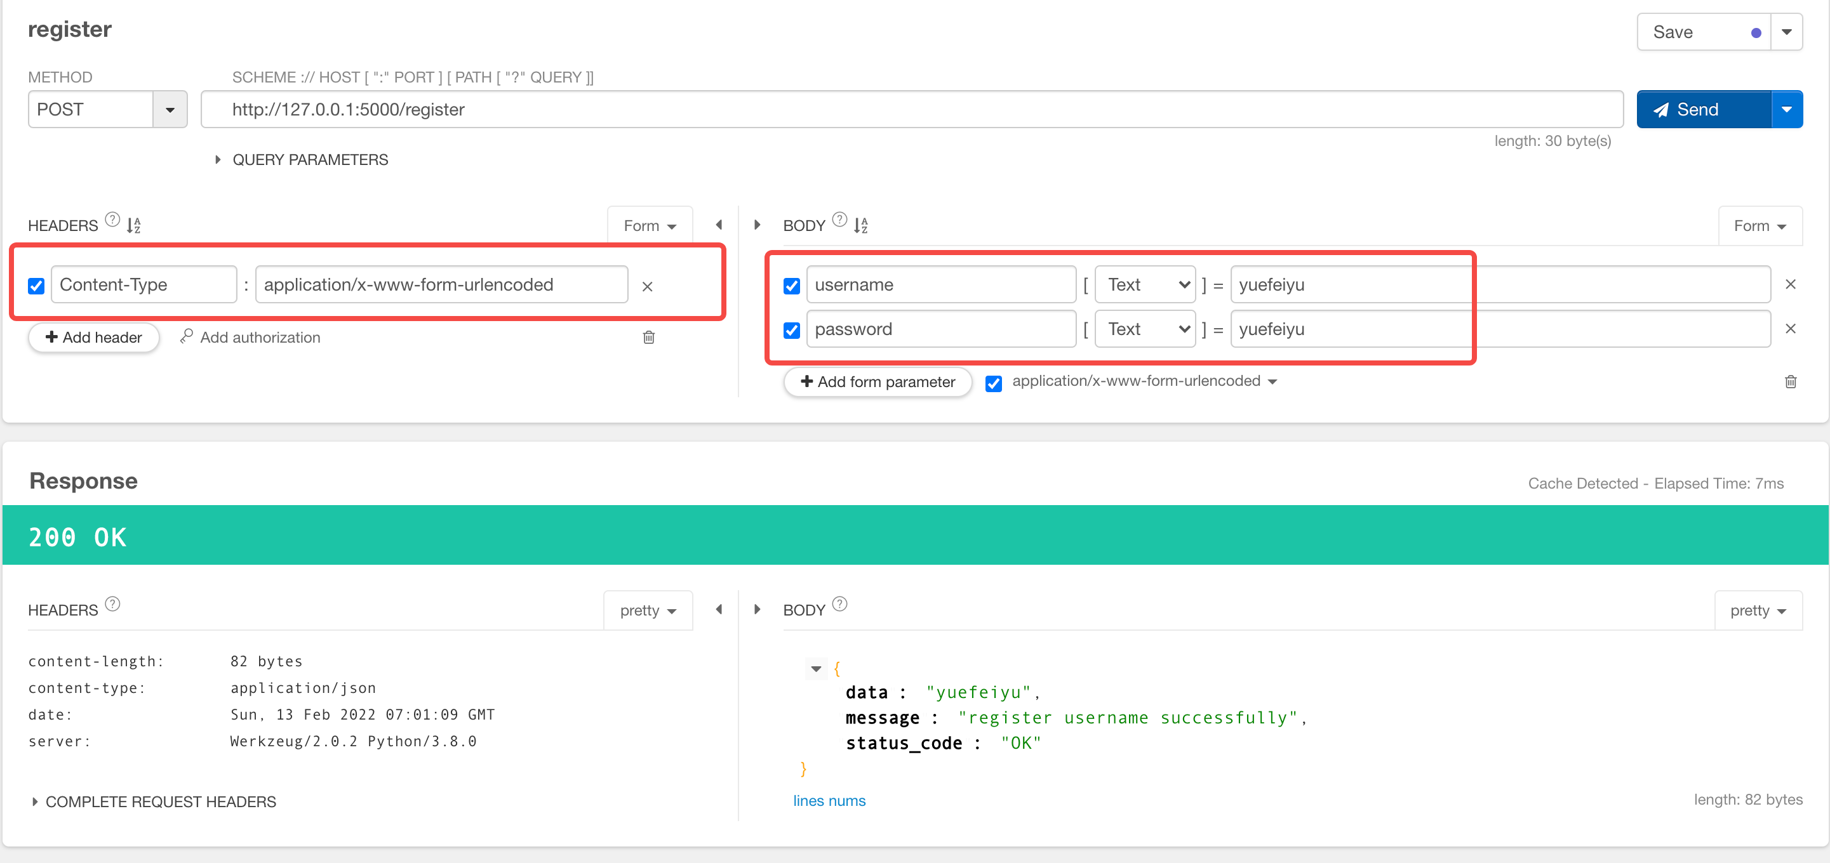Click the date Sun, 13 Feb 2022 value
Viewport: 1830px width, 863px height.
click(363, 715)
